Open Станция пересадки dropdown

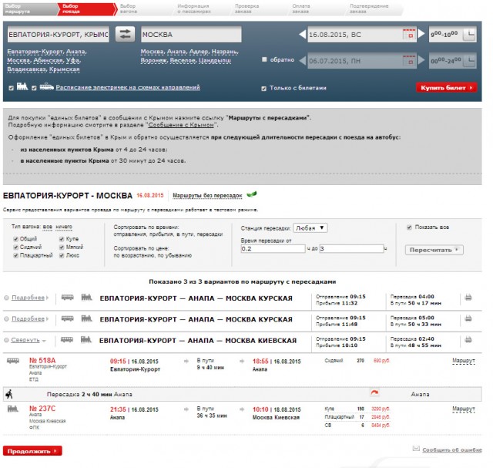point(311,228)
